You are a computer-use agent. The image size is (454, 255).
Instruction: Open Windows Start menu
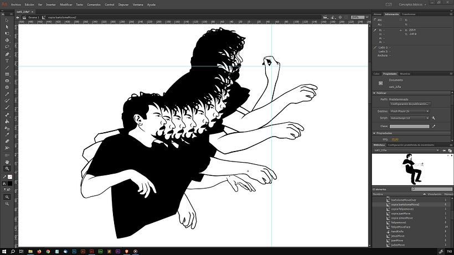pos(4,252)
